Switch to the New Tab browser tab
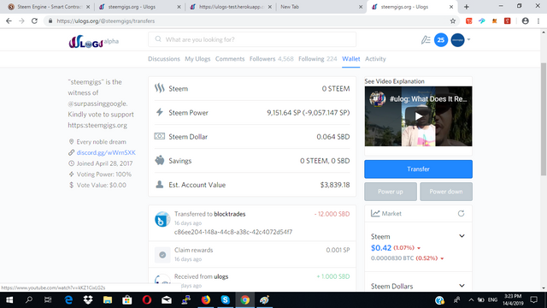Viewport: 547px width, 308px height. click(321, 7)
